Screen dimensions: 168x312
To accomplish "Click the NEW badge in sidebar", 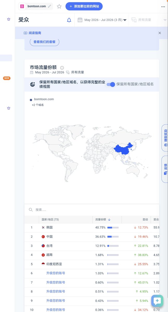I will 7,78.
